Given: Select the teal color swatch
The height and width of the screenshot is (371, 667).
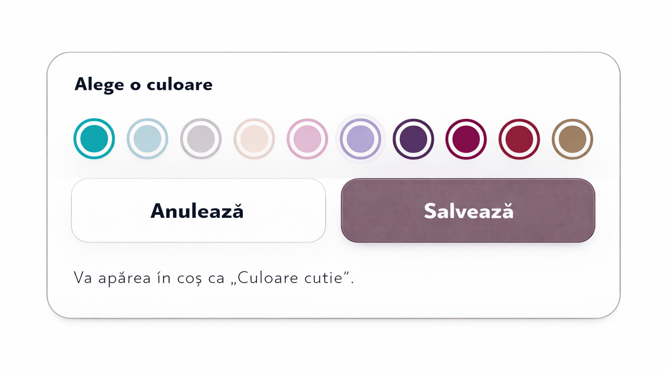Looking at the screenshot, I should 94,139.
